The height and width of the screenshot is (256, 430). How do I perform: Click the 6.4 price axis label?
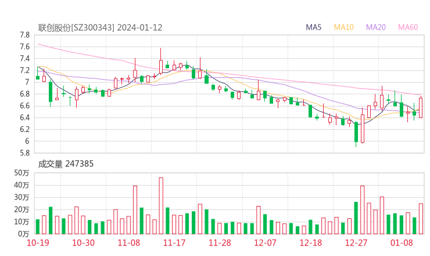pos(24,118)
